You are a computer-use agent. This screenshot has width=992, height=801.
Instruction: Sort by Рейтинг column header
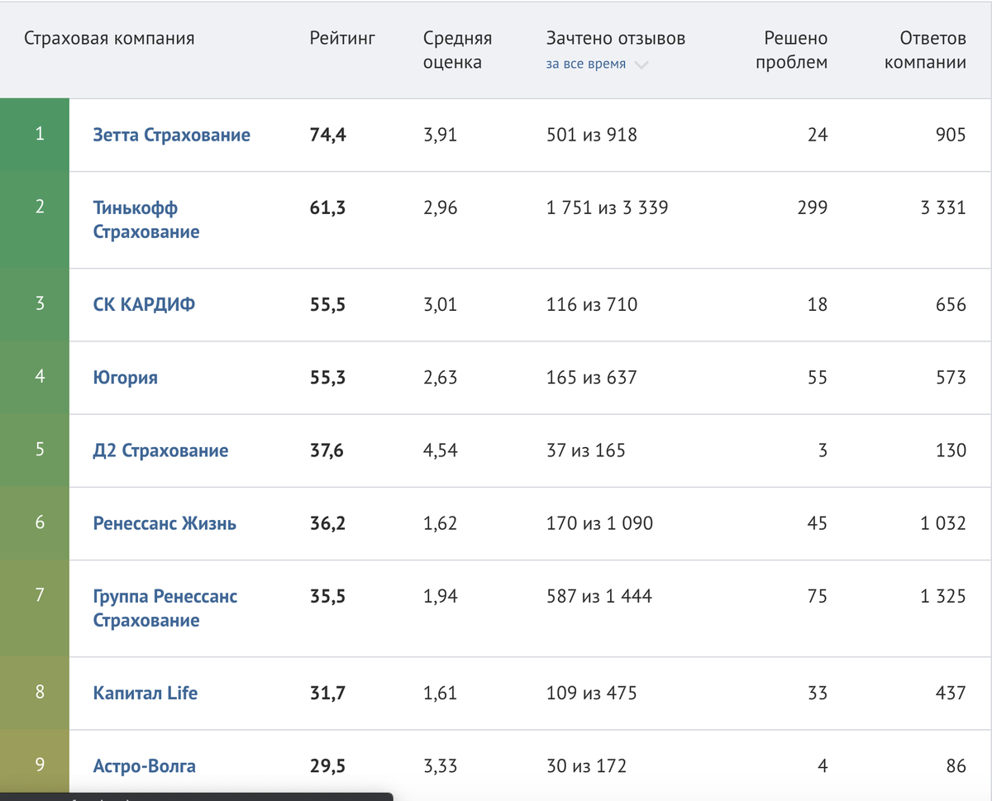point(342,38)
